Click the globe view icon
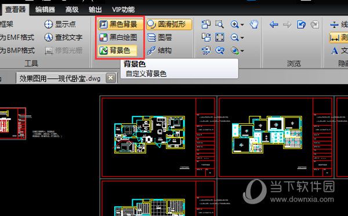Viewport: 348px width, 216px height. (x=234, y=50)
